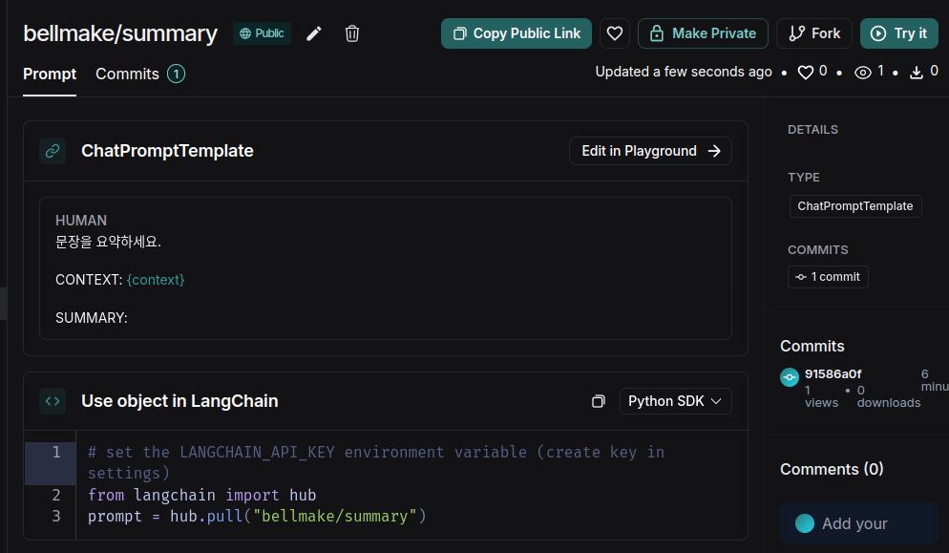
Task: Open Edit in Playground
Action: click(650, 151)
